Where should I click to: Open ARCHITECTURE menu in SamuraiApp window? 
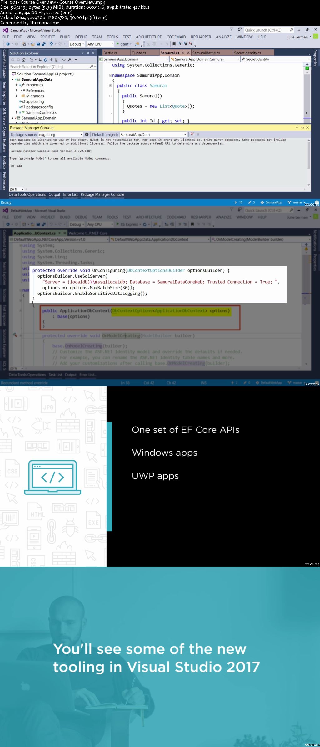point(149,37)
